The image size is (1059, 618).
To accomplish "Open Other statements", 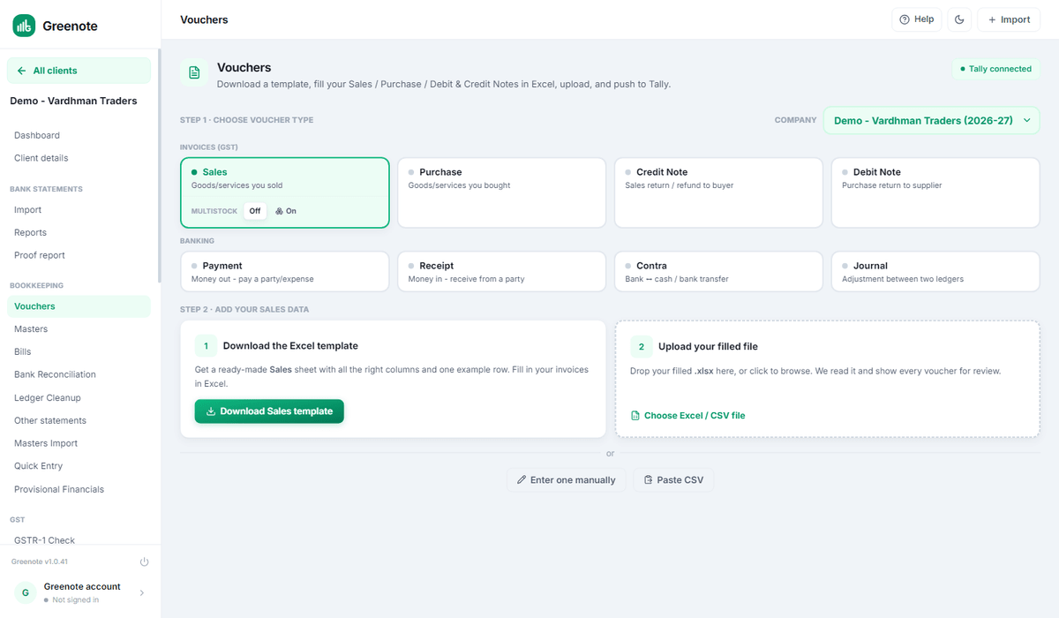I will [79, 420].
